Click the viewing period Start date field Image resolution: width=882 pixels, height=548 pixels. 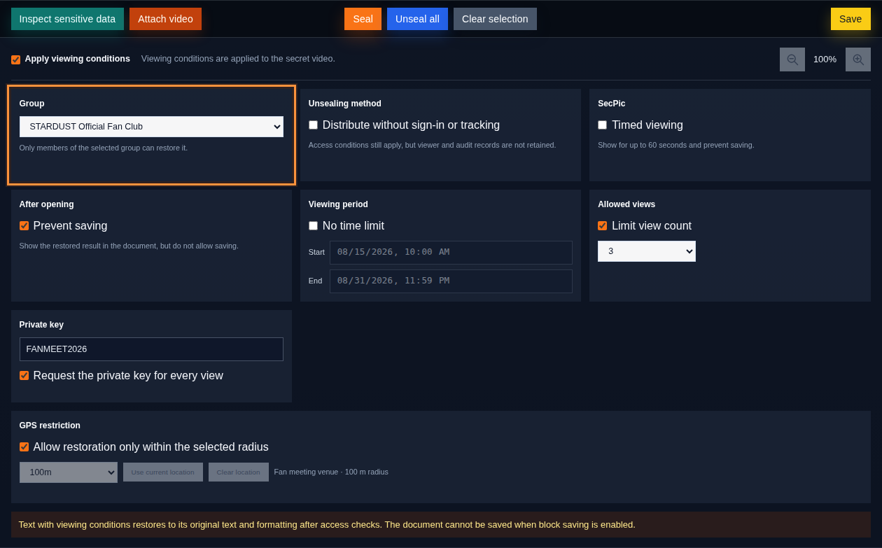click(451, 252)
